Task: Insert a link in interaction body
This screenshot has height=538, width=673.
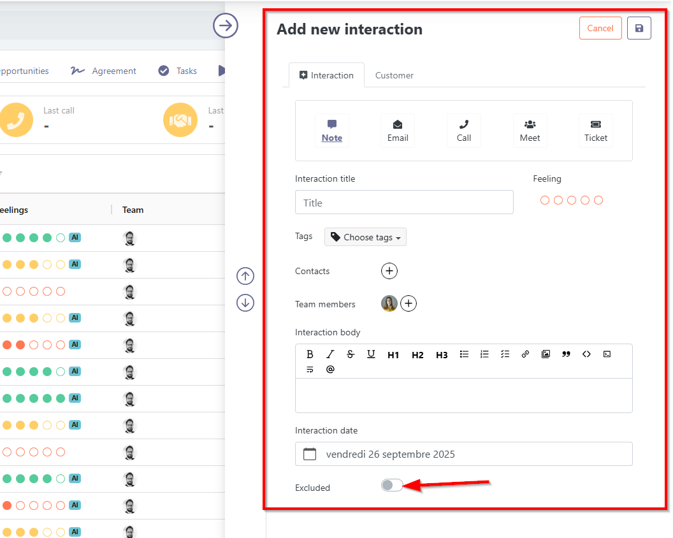Action: tap(525, 354)
